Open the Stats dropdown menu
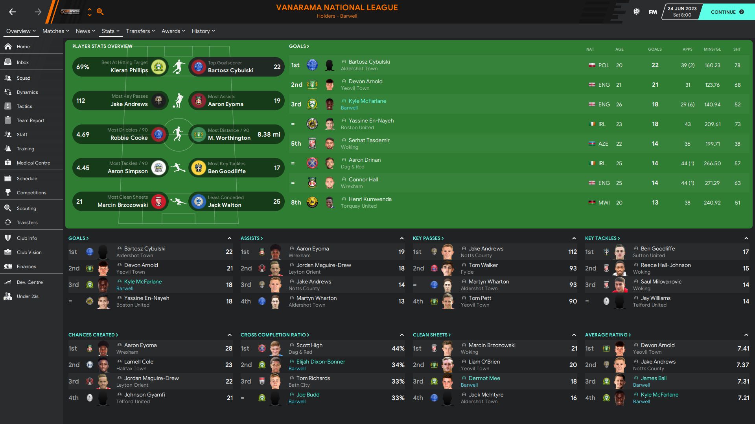Viewport: 755px width, 424px height. (x=110, y=31)
